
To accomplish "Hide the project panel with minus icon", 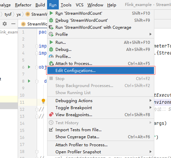I will point(13,24).
